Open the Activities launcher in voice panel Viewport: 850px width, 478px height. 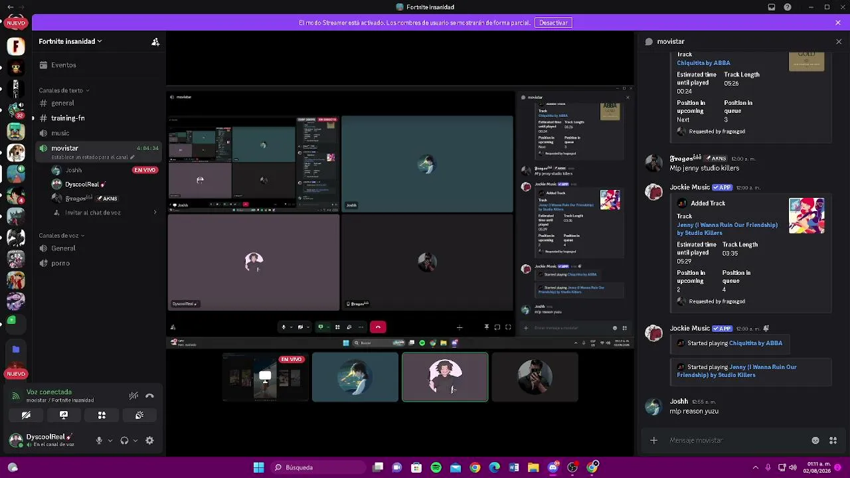(102, 415)
